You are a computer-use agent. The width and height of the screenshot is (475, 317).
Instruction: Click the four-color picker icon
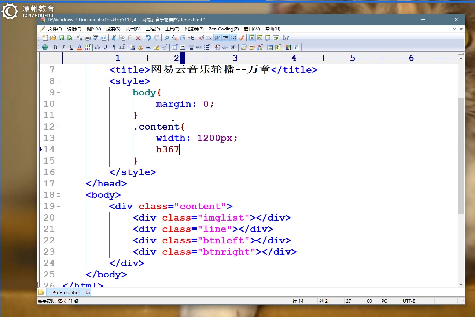(x=288, y=47)
